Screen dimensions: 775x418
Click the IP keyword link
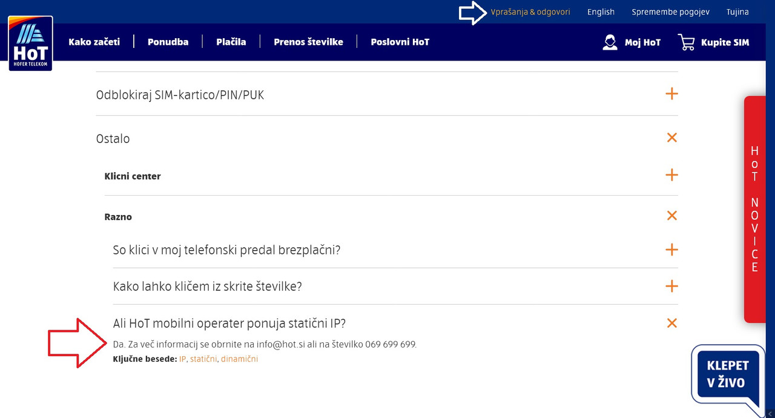coord(182,359)
